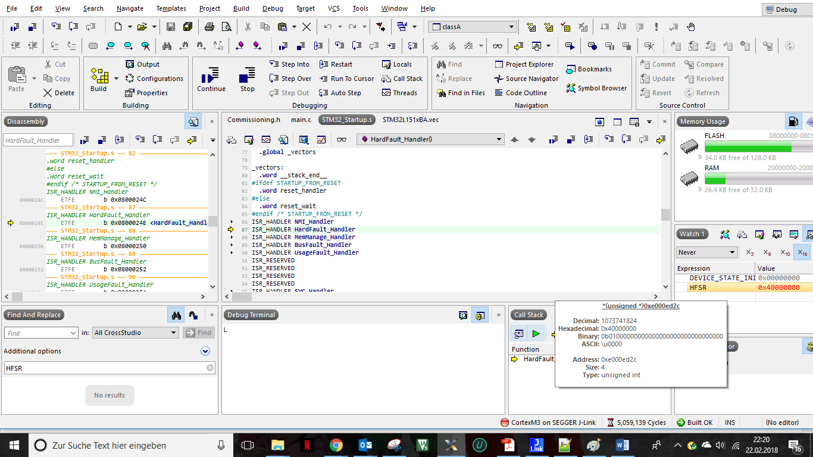Viewport: 813px width, 457px height.
Task: Toggle octal display X8 in Watch panel
Action: coord(768,252)
